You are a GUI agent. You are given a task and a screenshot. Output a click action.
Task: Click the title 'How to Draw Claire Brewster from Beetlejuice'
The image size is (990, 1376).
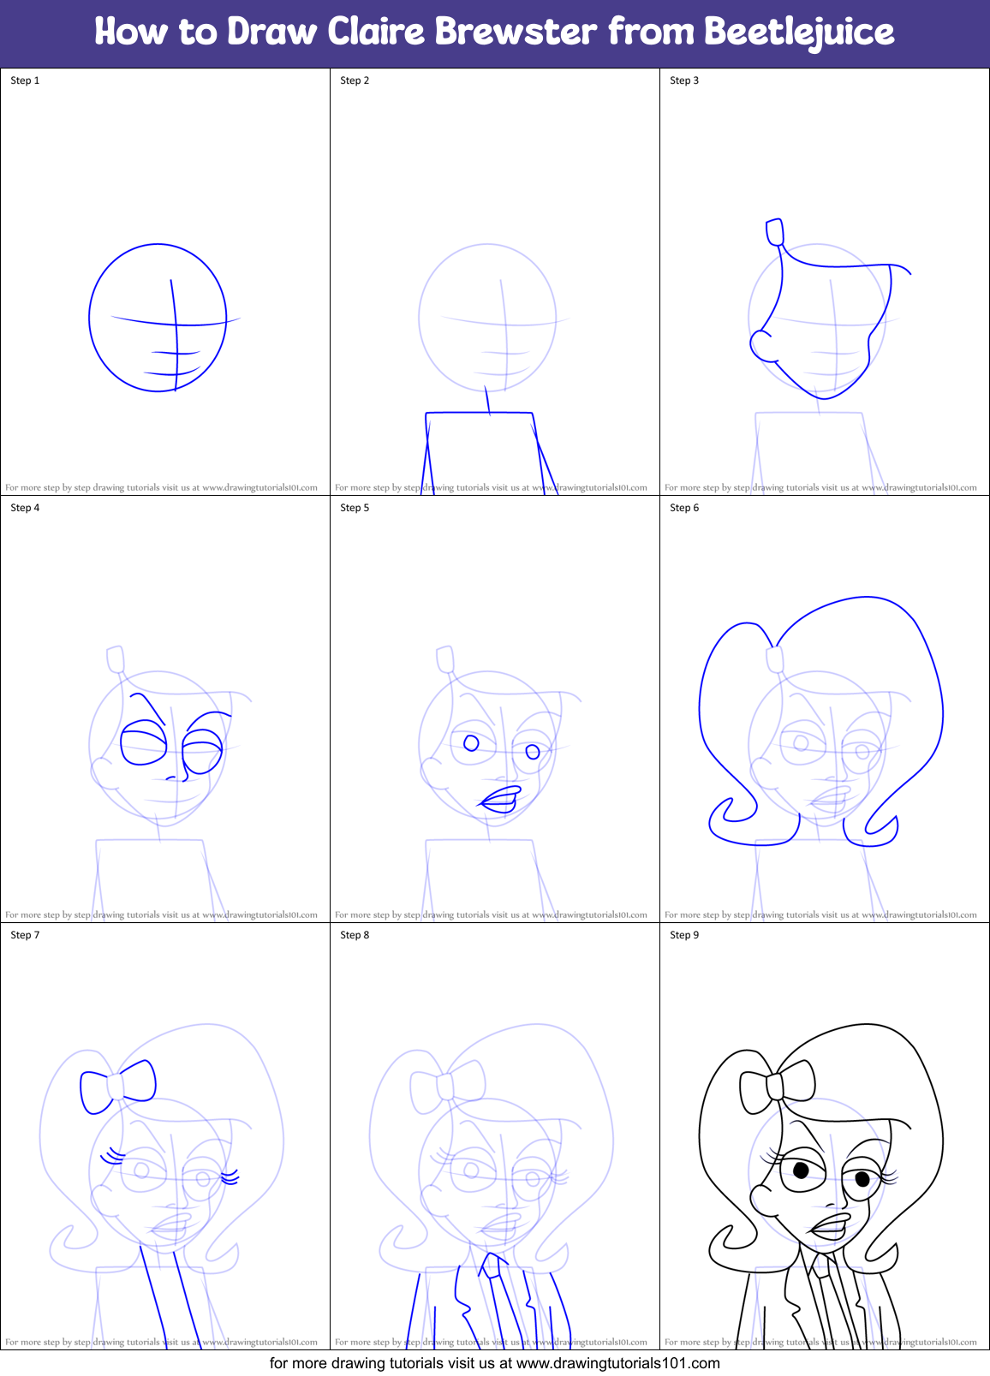(x=494, y=33)
